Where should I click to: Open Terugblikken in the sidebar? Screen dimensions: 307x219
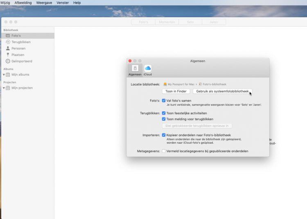20,42
